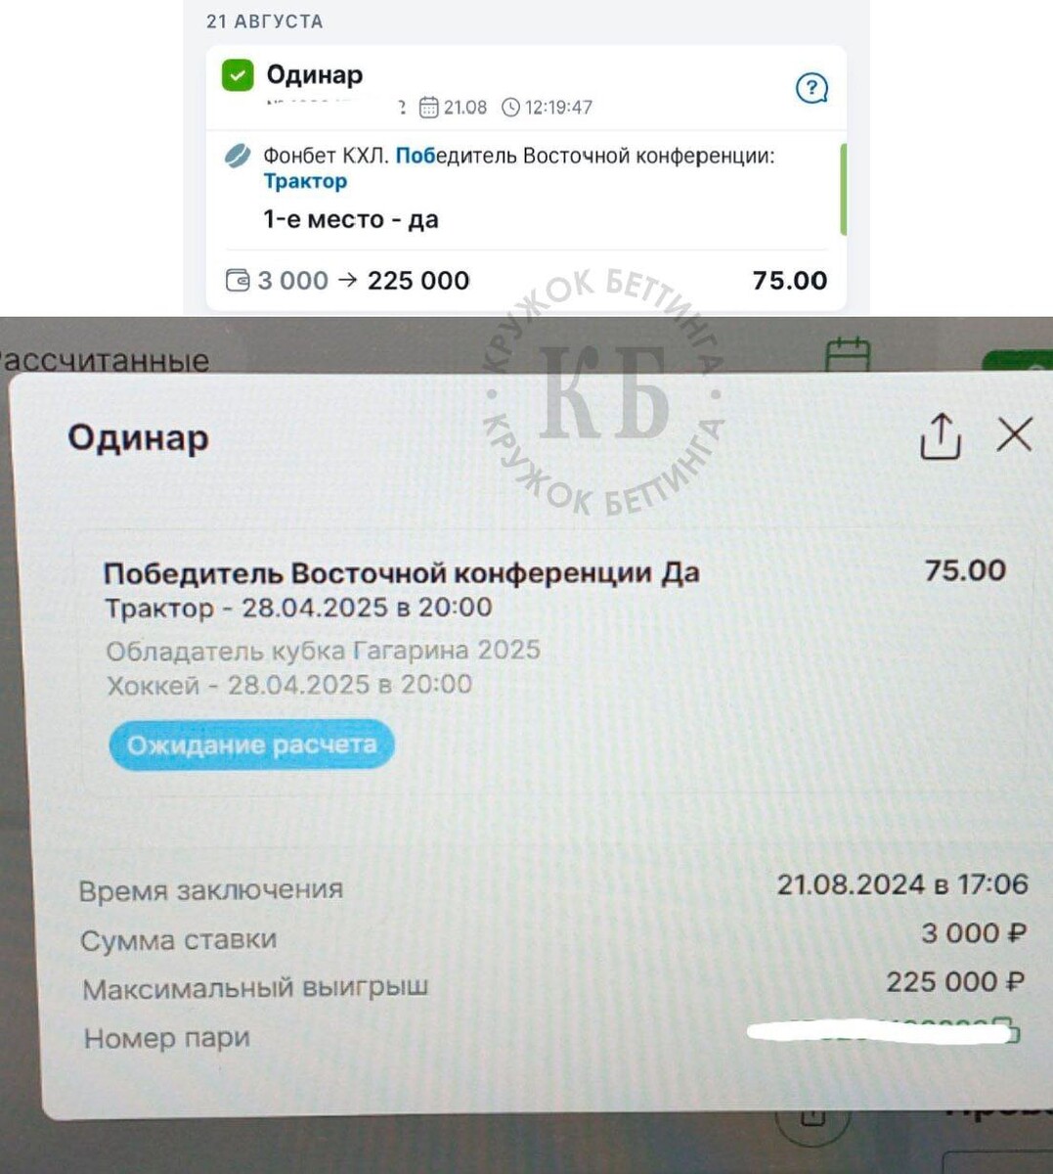Click the hockey puck icon before Фонбет КХЛ

click(238, 157)
